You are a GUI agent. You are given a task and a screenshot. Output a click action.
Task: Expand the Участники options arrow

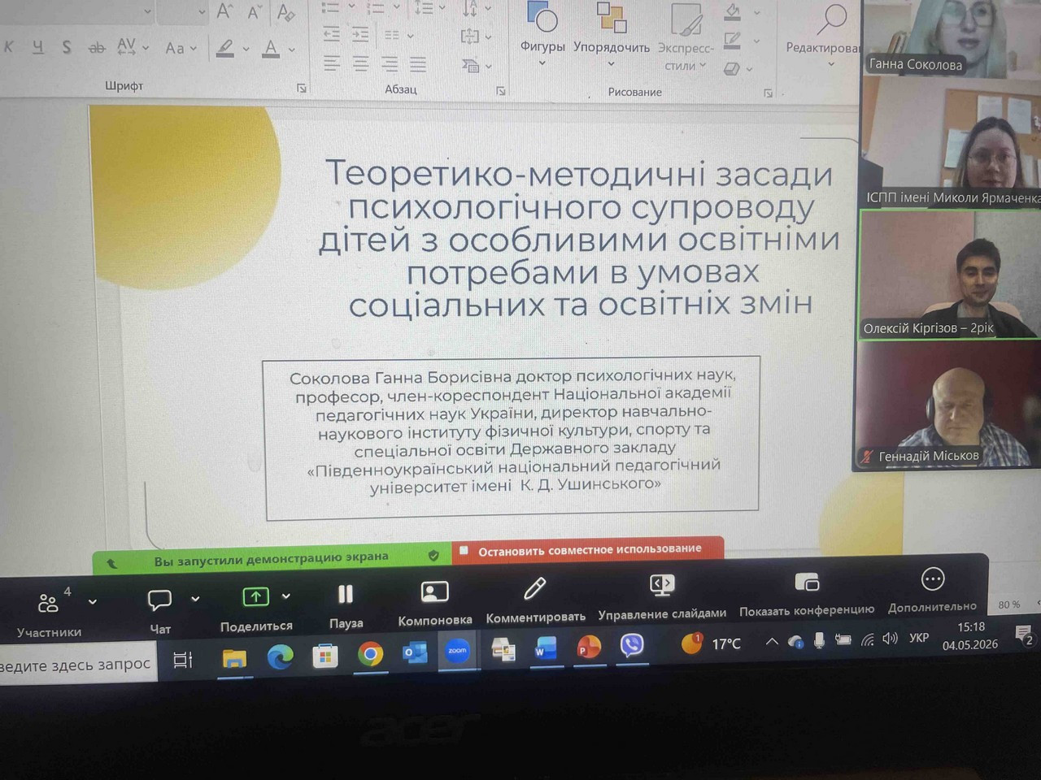(x=93, y=602)
